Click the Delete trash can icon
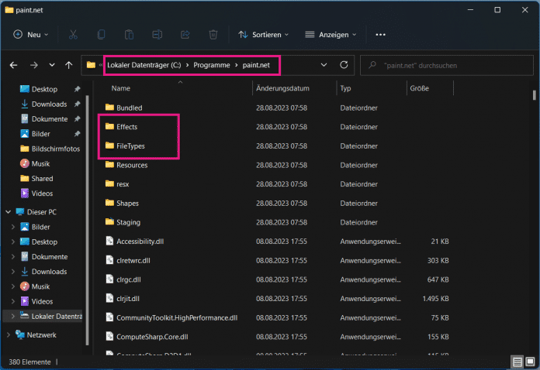Screen dimensions: 540x370 pyautogui.click(x=213, y=35)
